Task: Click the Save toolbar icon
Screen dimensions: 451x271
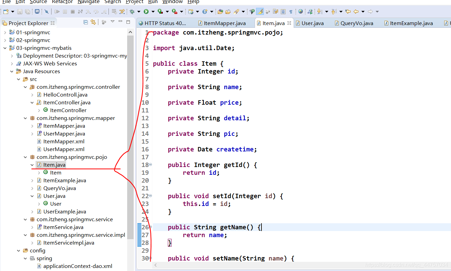Action: tap(20, 12)
